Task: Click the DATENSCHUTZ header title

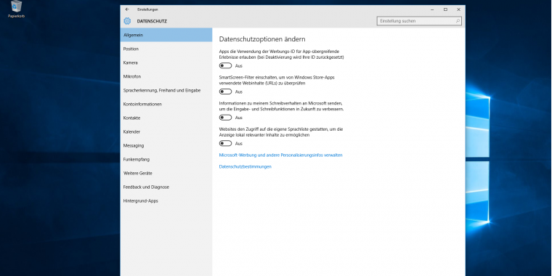Action: 152,21
